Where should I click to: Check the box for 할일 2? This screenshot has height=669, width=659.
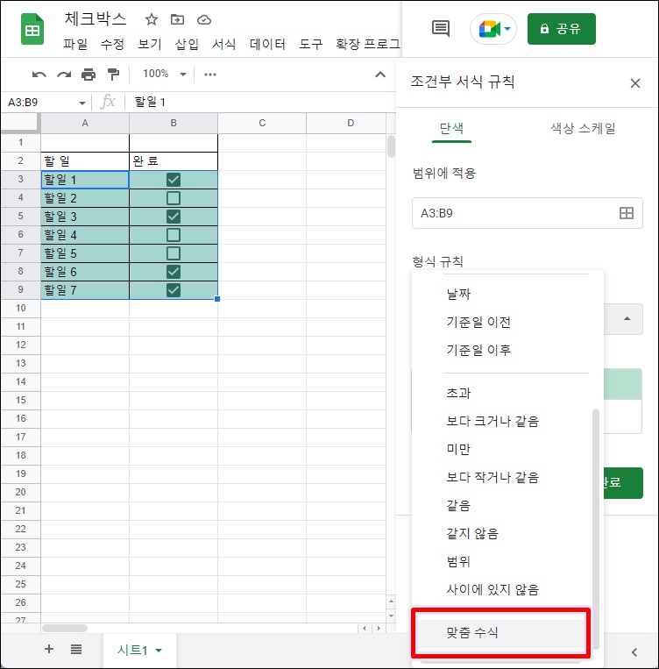tap(174, 198)
